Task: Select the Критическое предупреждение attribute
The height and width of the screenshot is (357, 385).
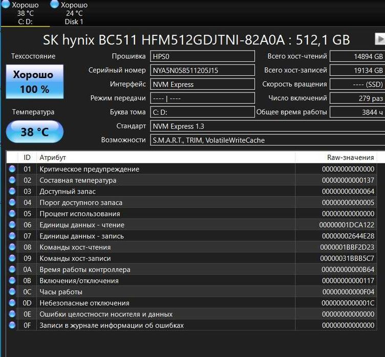Action: click(x=90, y=169)
